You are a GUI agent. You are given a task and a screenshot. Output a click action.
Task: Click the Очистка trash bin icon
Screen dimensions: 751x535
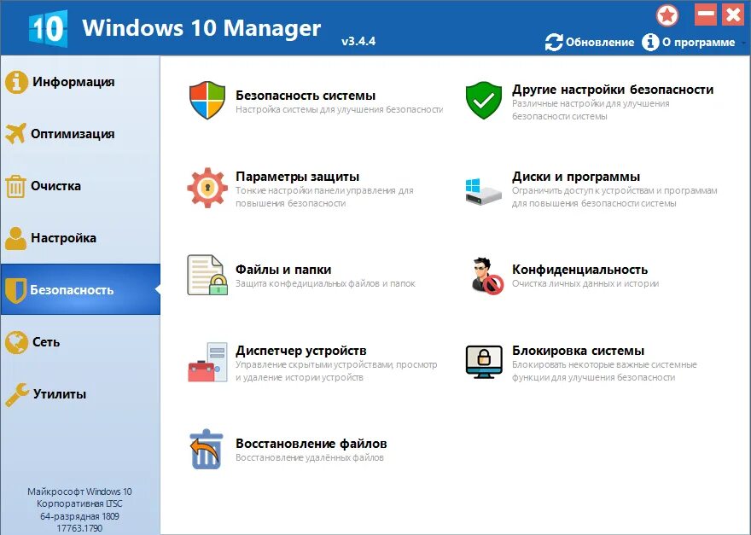16,186
